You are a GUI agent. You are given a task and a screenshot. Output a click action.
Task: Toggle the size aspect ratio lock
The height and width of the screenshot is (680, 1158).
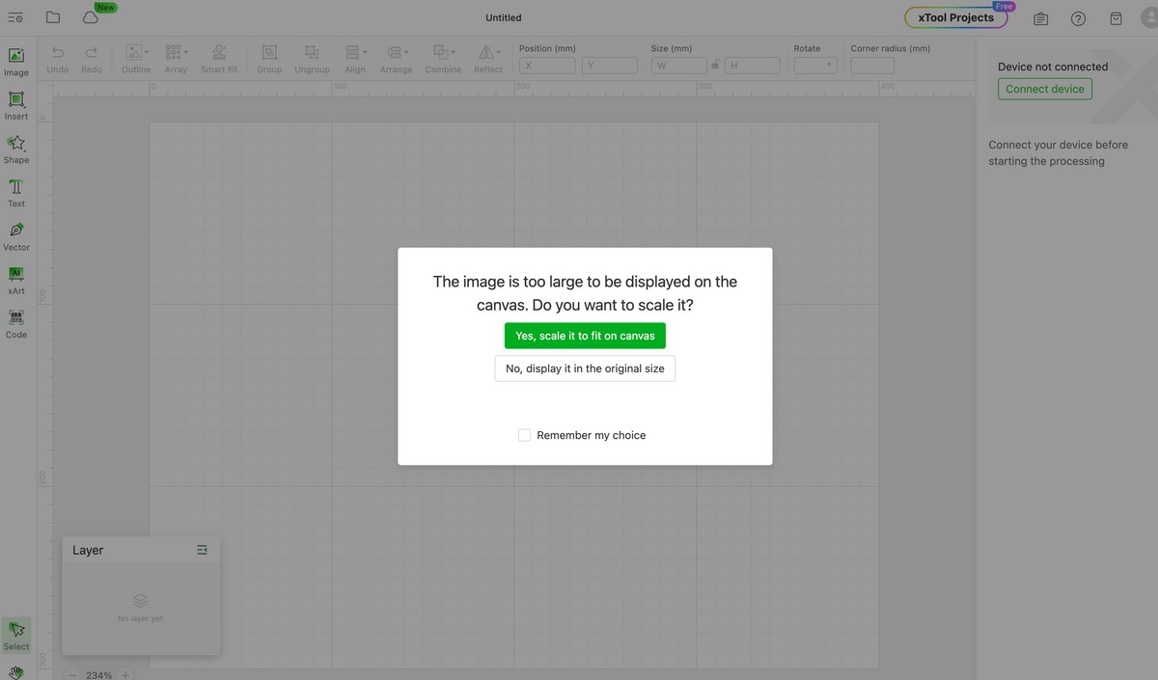[715, 66]
